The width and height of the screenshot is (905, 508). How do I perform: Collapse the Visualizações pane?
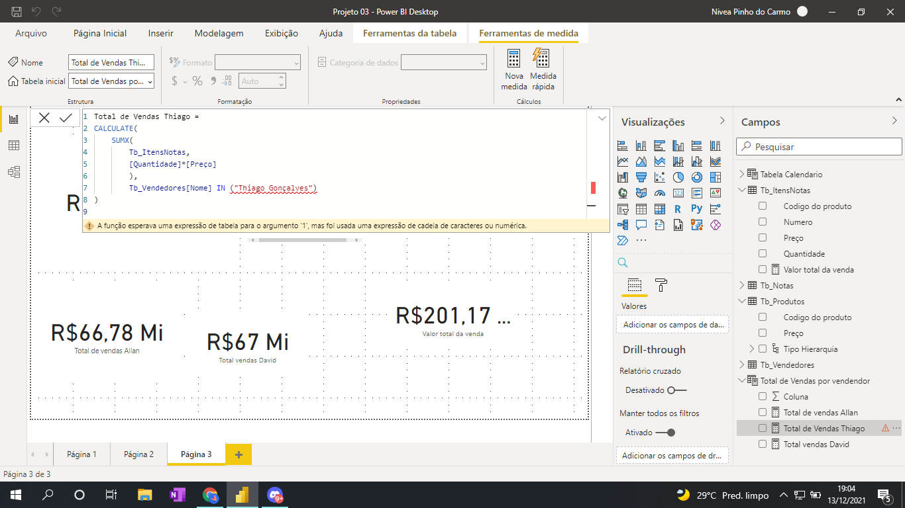tap(722, 121)
